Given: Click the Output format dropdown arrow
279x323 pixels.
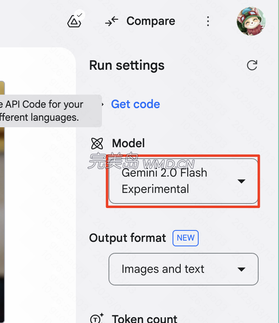Looking at the screenshot, I should click(x=241, y=269).
